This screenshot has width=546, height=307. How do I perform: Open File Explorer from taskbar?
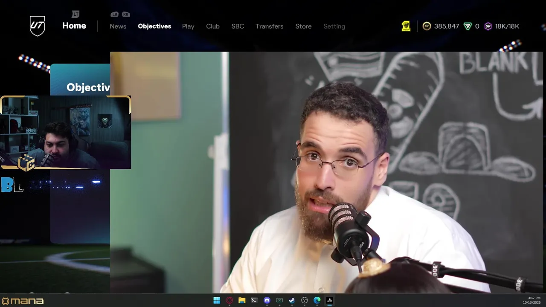coord(242,301)
